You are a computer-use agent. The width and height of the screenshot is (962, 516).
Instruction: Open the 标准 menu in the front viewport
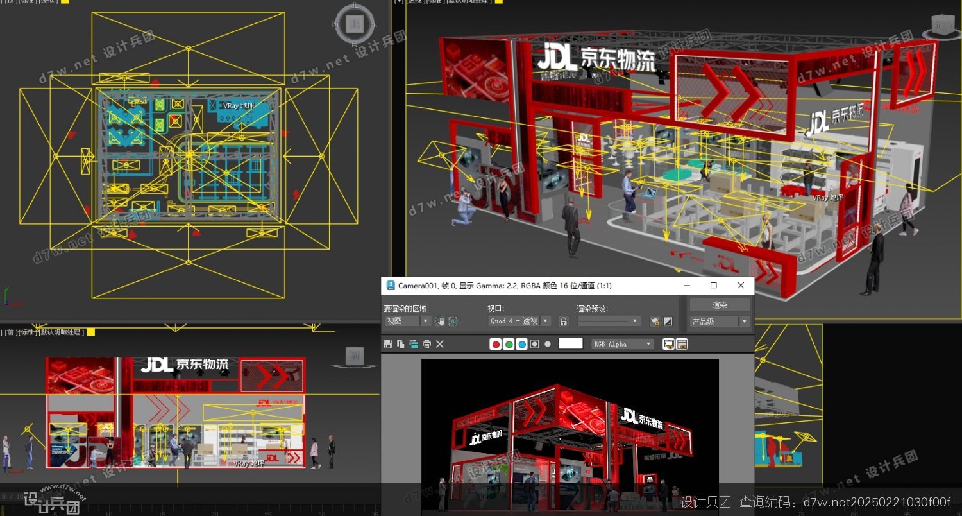coord(26,332)
